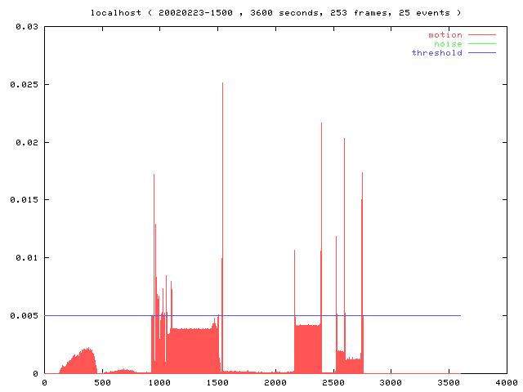
Task: Click the red motion plateau between 1100 and 1500
Action: coord(192,351)
